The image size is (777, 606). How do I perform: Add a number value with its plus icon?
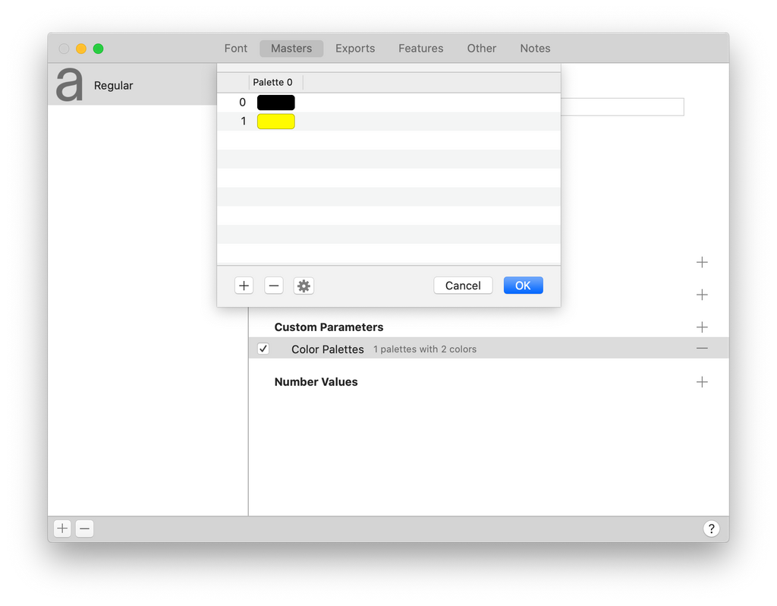[x=702, y=381]
